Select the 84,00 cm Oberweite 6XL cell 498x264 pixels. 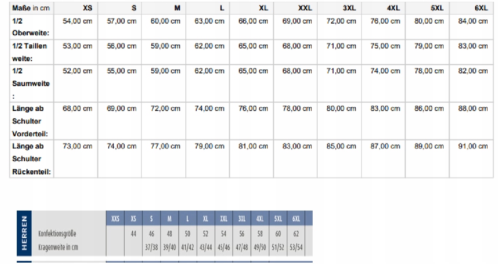[473, 21]
